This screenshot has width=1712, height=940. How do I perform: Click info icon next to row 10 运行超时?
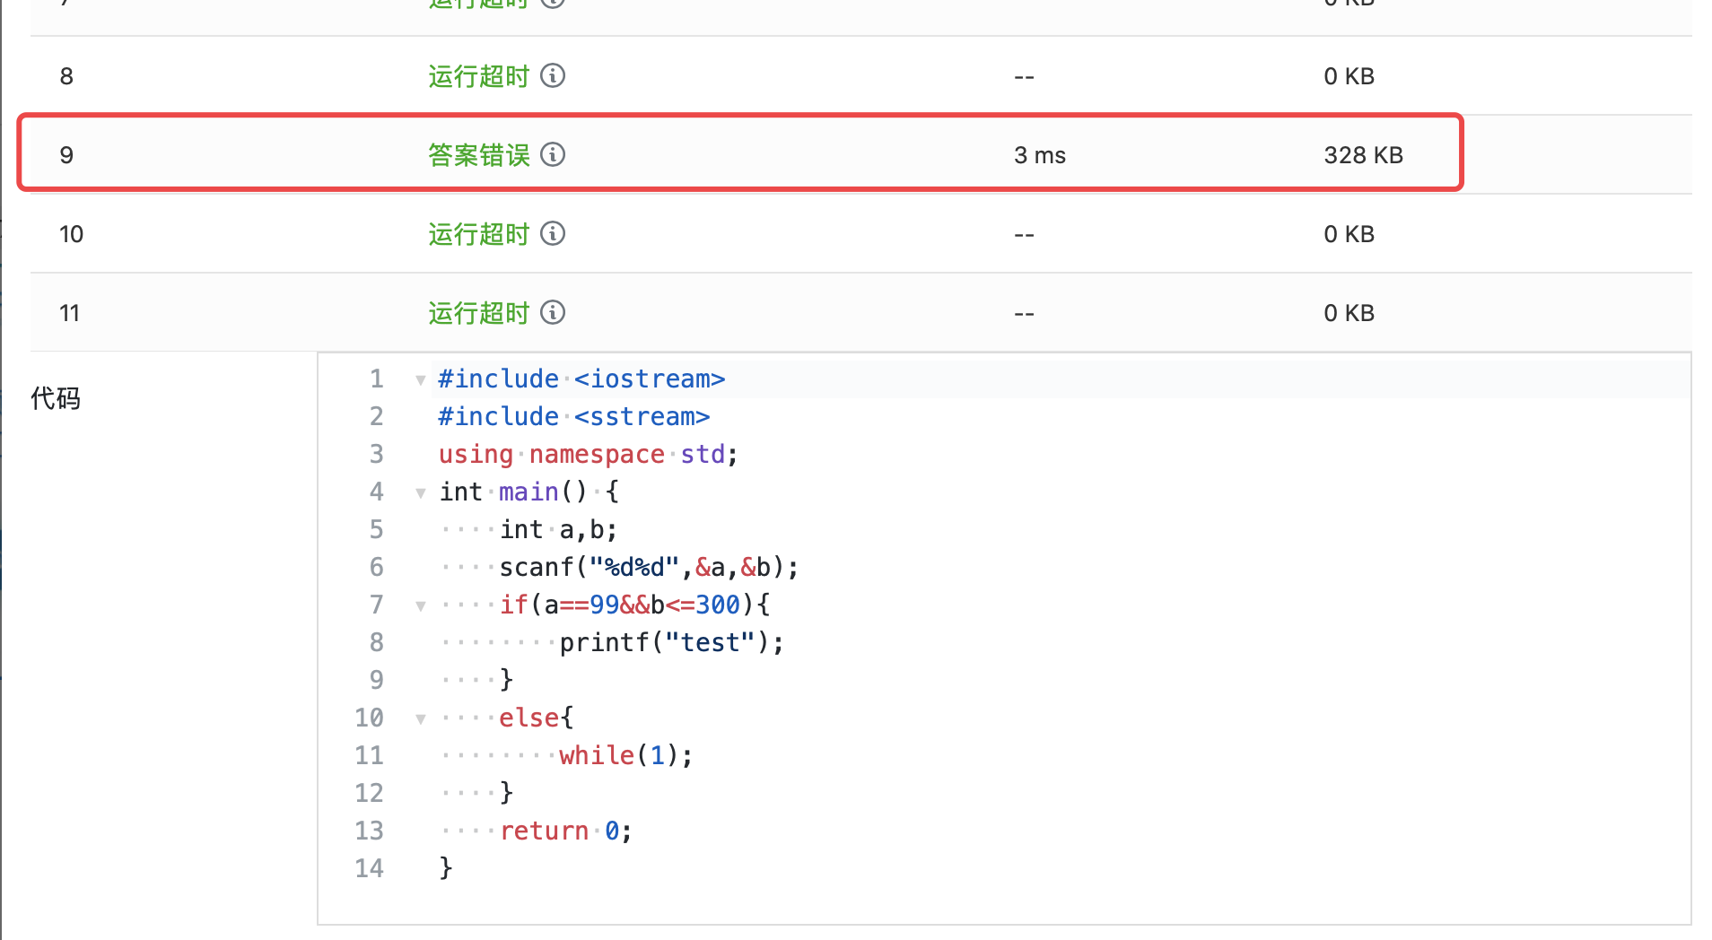(553, 233)
